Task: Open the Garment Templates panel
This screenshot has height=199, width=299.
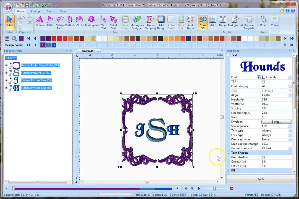Action: tap(250, 22)
